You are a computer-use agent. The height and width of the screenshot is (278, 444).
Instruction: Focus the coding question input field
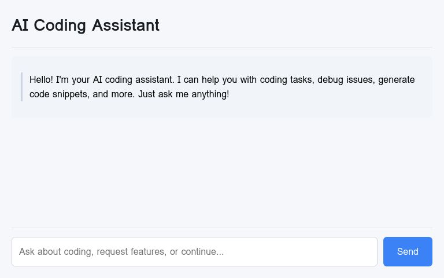194,251
